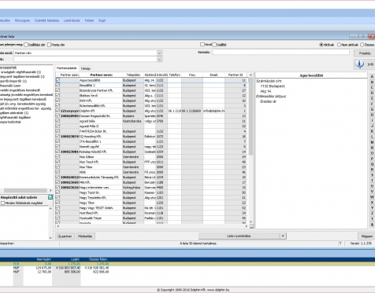Image resolution: width=375 pixels, height=293 pixels.
Task: Open the second filter dropdown below Partner név
Action: click(x=159, y=60)
